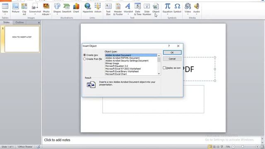Insert a Text Box
Screen dimensions: 265x149
pyautogui.click(x=108, y=9)
